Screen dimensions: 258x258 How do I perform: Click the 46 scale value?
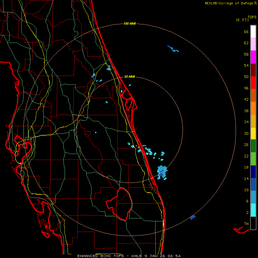[x=246, y=88]
